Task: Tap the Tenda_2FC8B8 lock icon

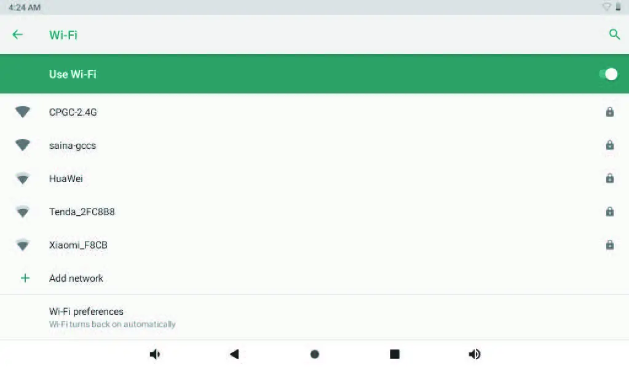Action: pyautogui.click(x=609, y=212)
